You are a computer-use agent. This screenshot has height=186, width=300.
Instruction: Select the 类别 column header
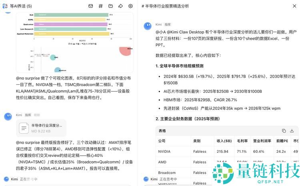click(197, 141)
